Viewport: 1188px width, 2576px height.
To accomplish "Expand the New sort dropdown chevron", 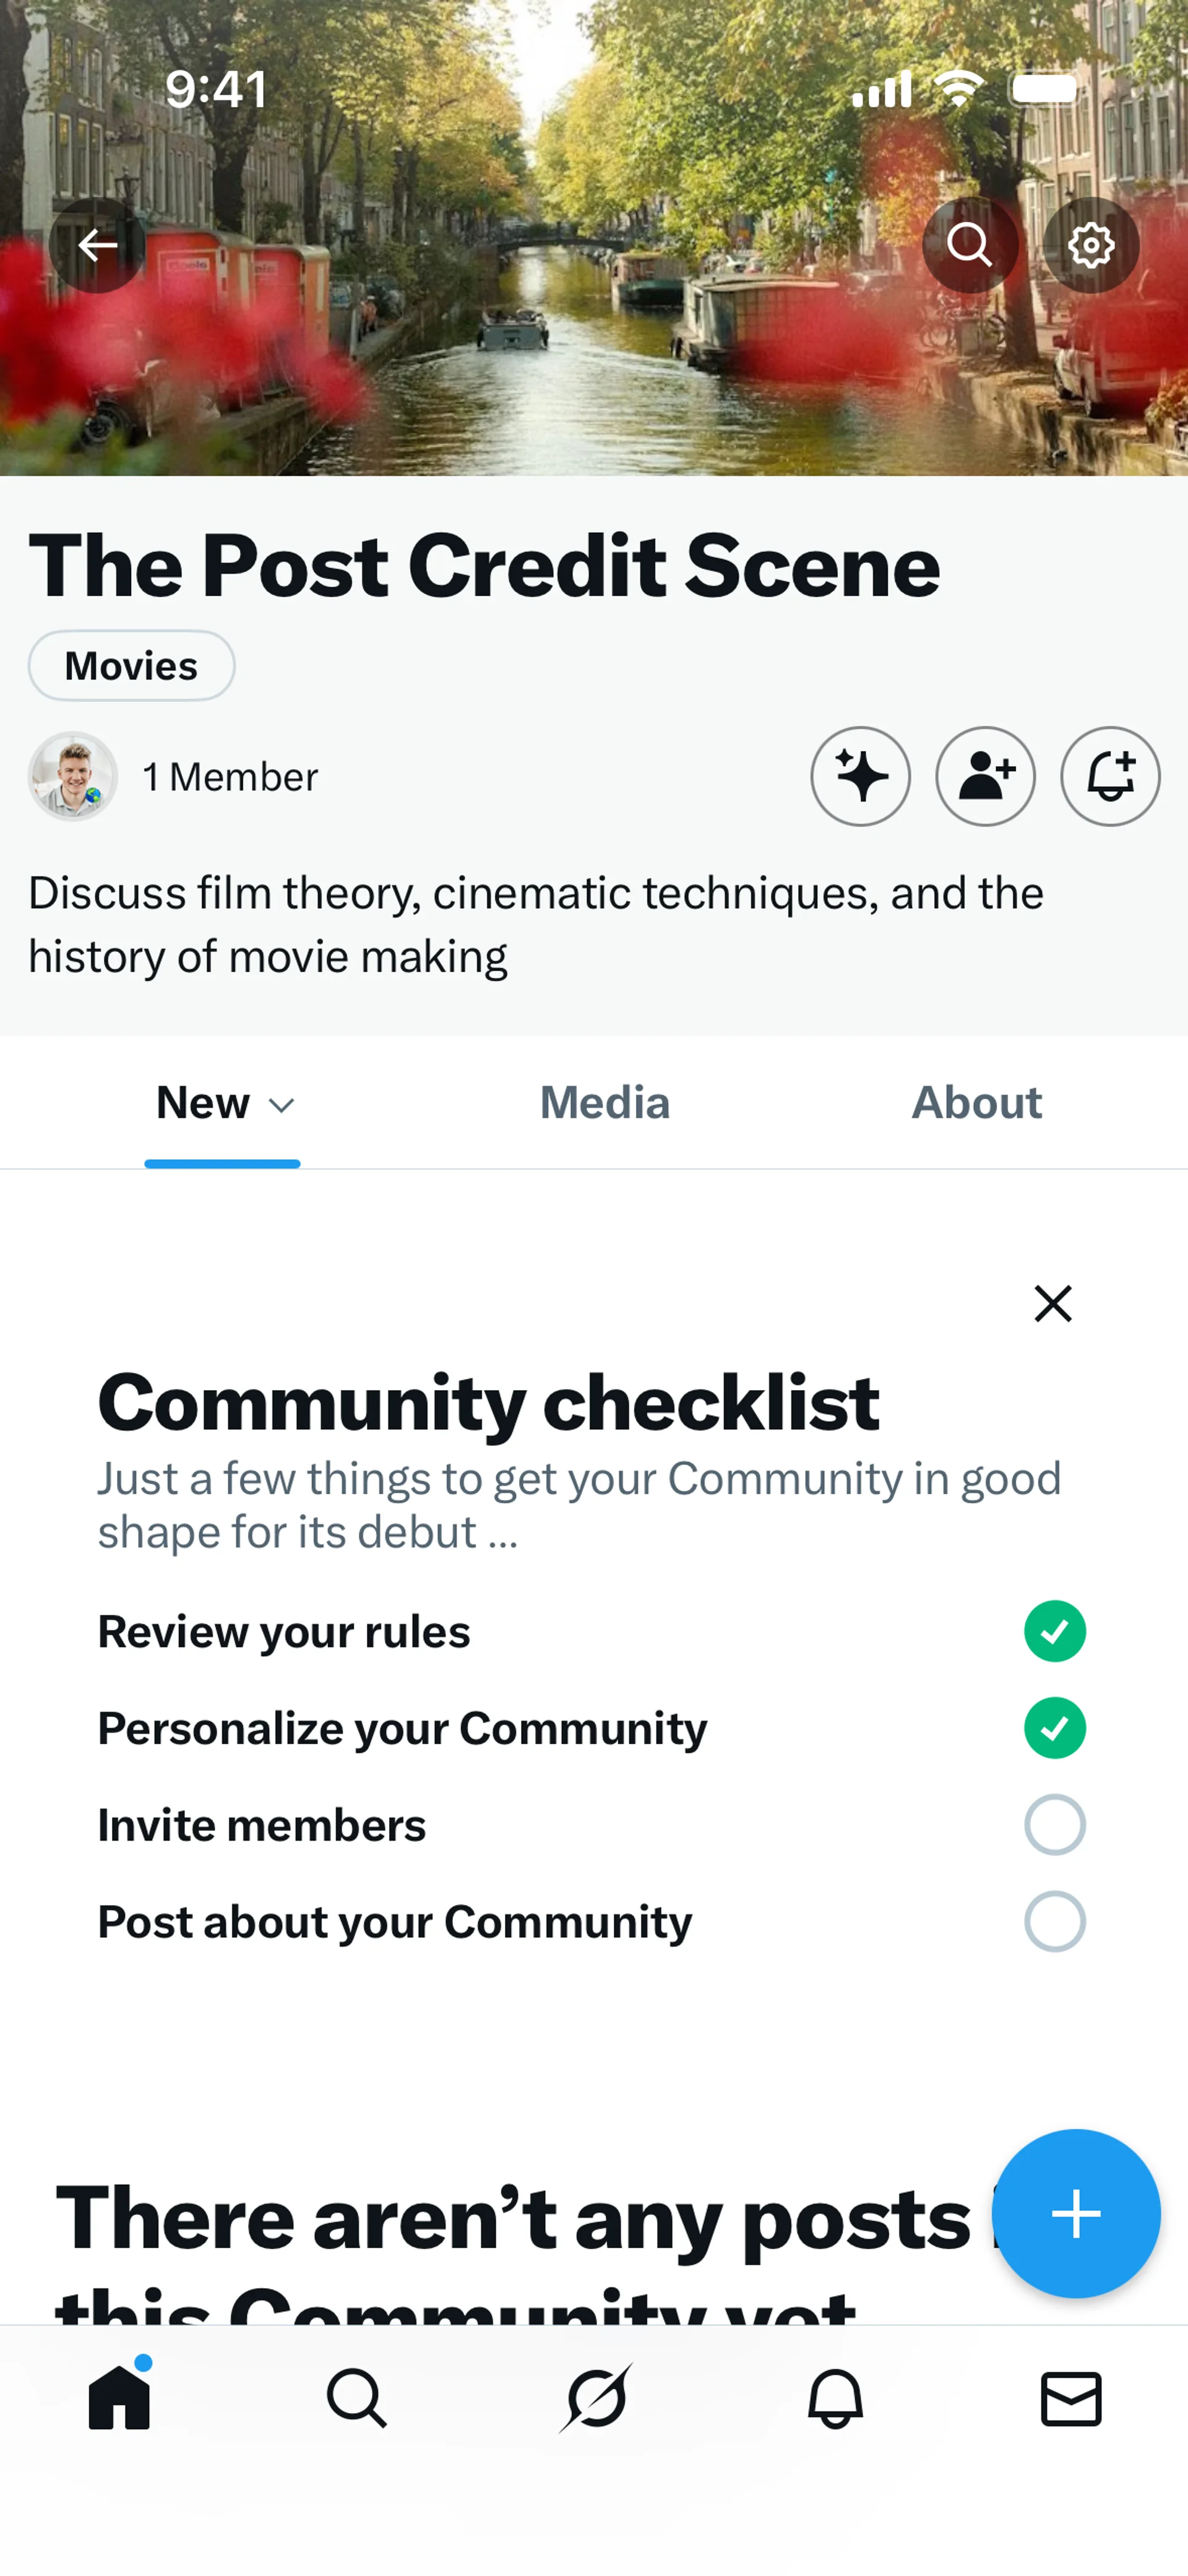I will coord(282,1105).
